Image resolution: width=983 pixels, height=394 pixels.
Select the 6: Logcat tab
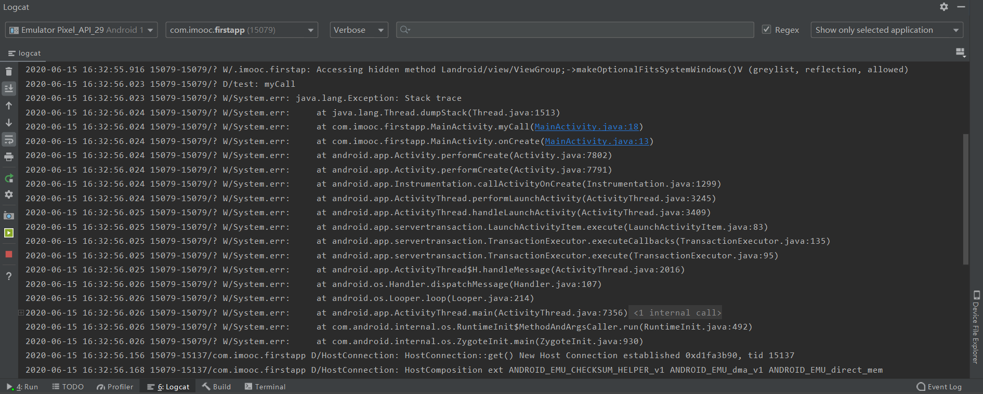tap(168, 387)
